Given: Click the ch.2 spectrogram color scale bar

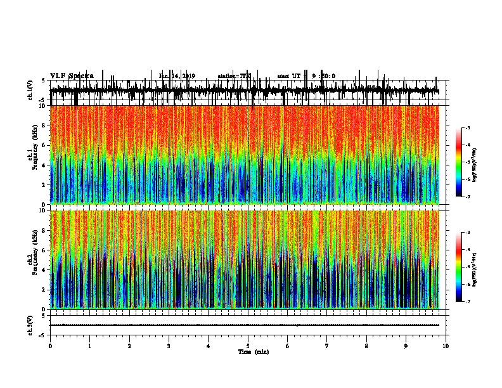Looking at the screenshot, I should [x=459, y=267].
